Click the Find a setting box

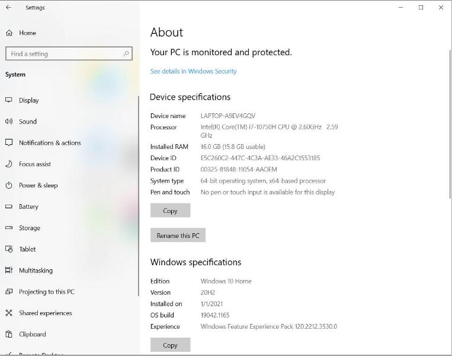pos(69,54)
